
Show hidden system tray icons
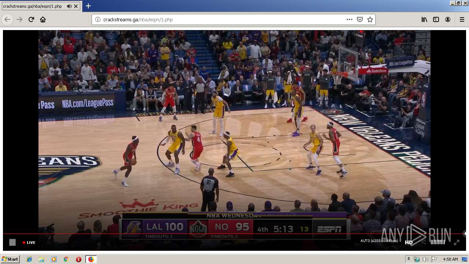point(409,259)
